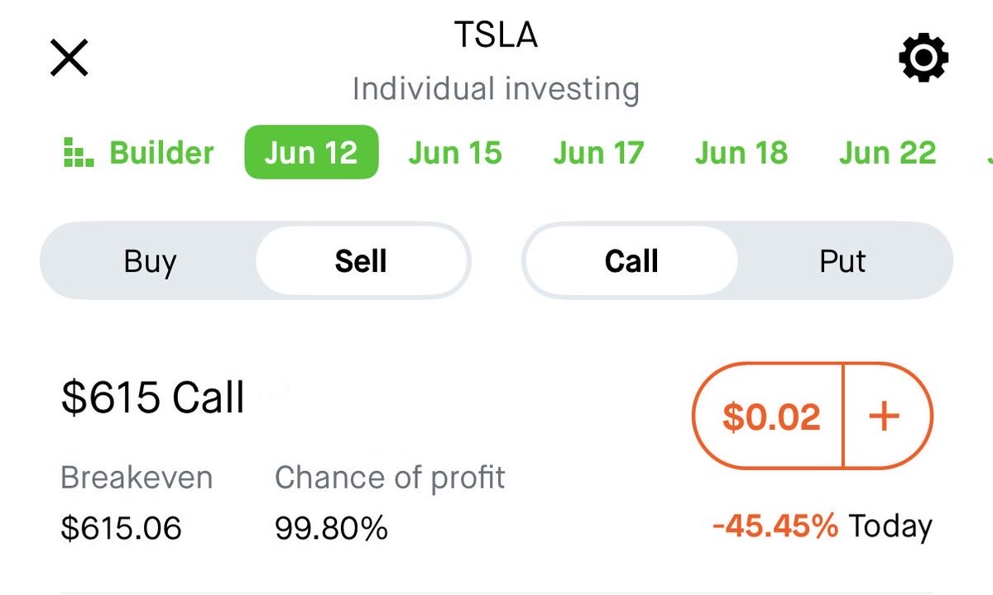View the 99.80% chance of profit
Image resolution: width=993 pixels, height=595 pixels.
pos(331,528)
